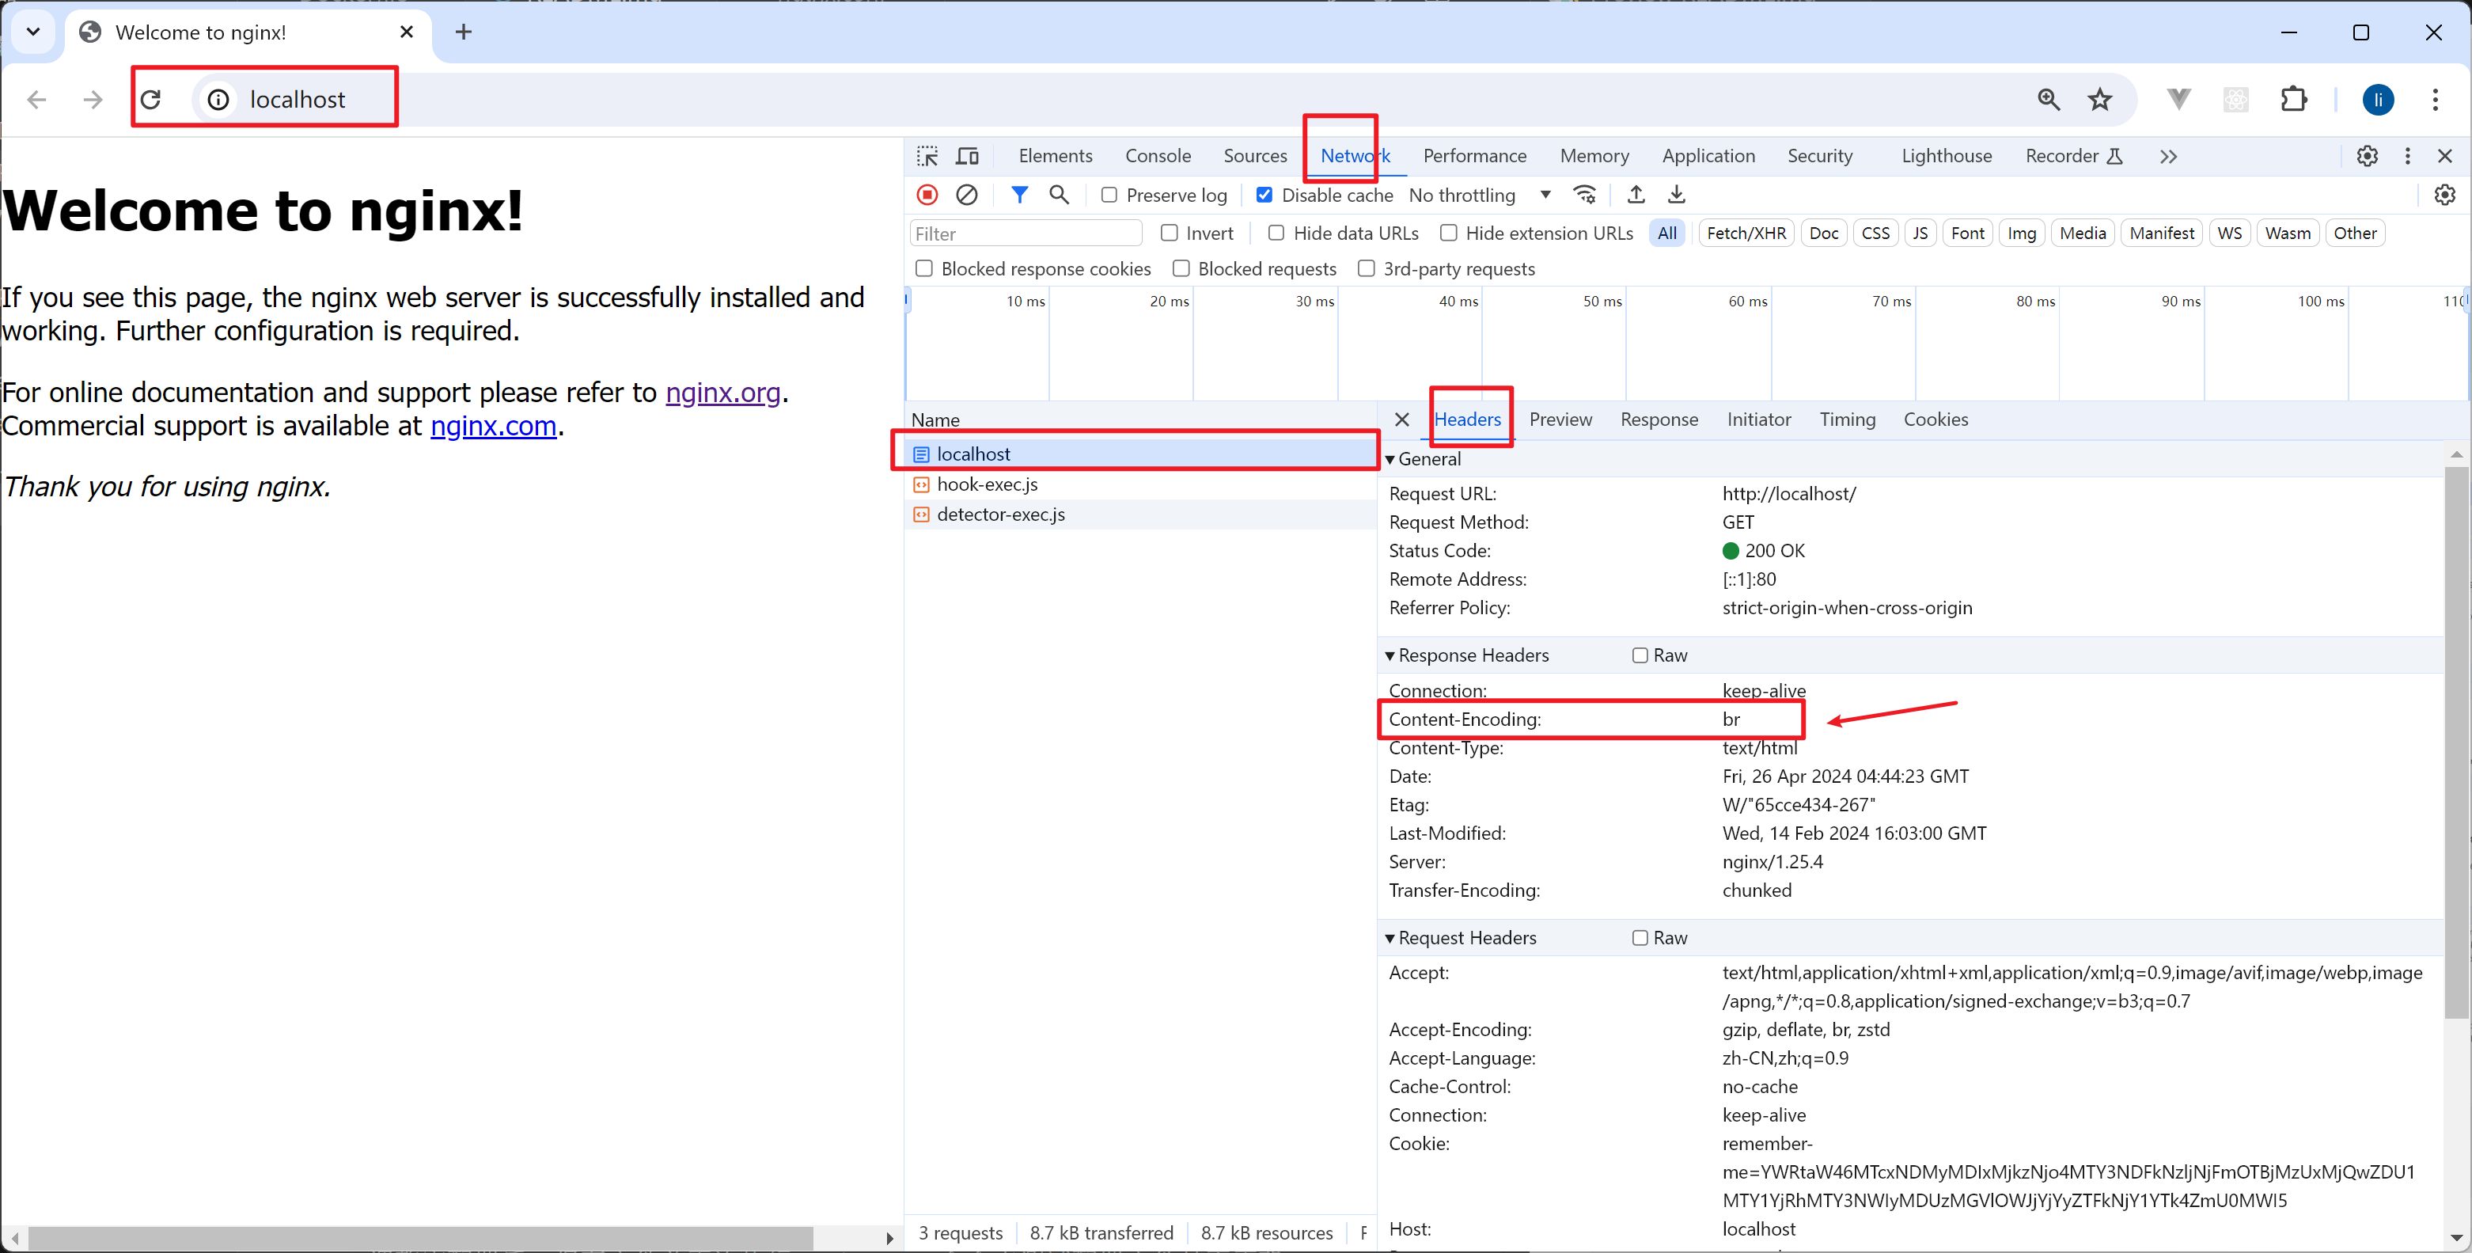Bookmark this page with the star icon
Image resolution: width=2472 pixels, height=1253 pixels.
[x=2099, y=99]
